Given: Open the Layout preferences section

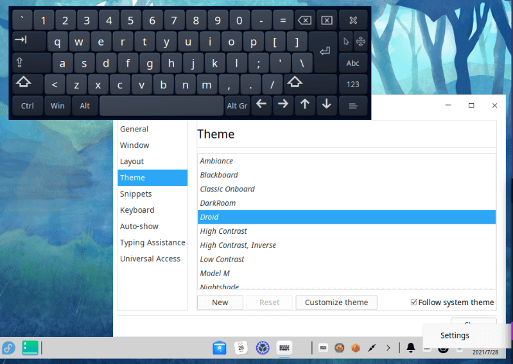Looking at the screenshot, I should (x=152, y=161).
